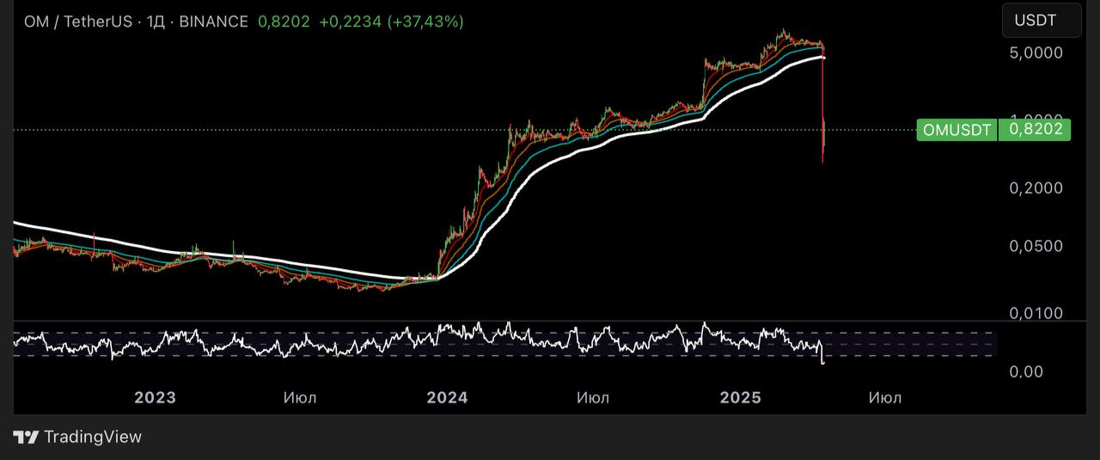
Task: Click the 2025 time axis label
Action: (740, 397)
